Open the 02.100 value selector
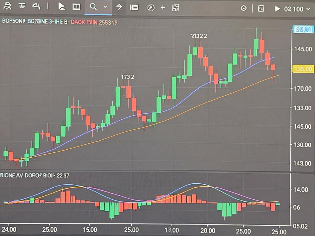 click(x=293, y=9)
